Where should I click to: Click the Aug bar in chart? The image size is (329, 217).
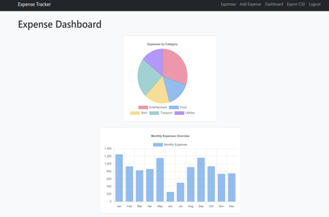pos(191,184)
